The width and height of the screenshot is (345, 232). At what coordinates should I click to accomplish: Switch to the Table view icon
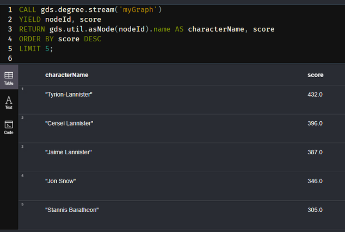coord(9,77)
